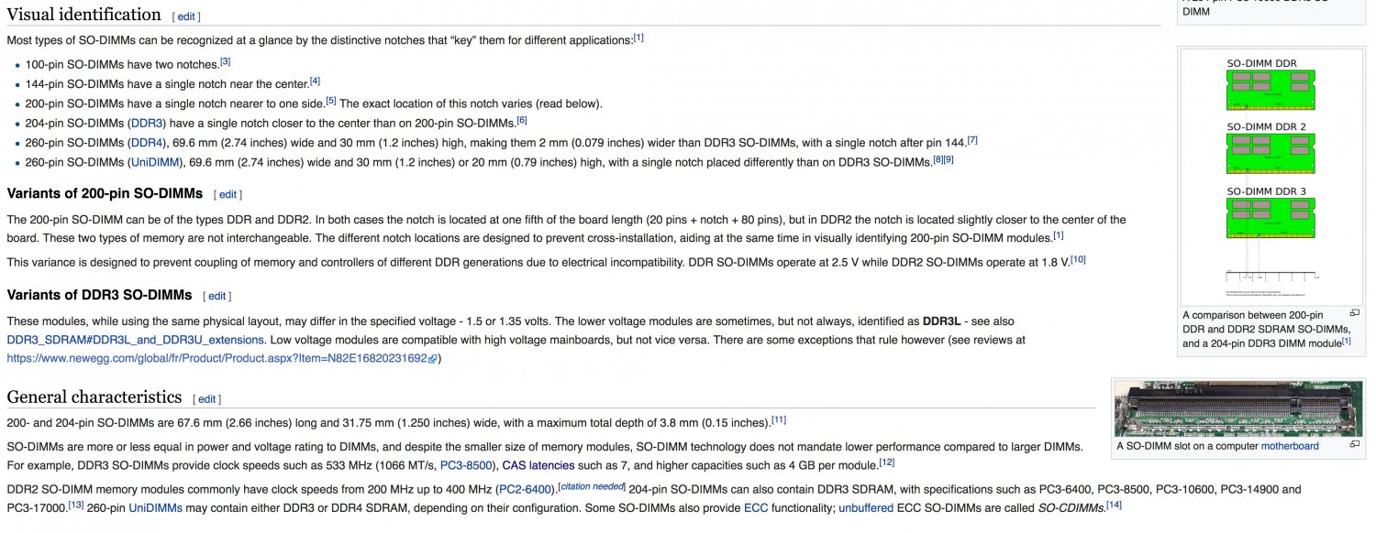Image resolution: width=1376 pixels, height=533 pixels.
Task: Jump to footnote 7 after 'pin 144'
Action: coord(972,140)
